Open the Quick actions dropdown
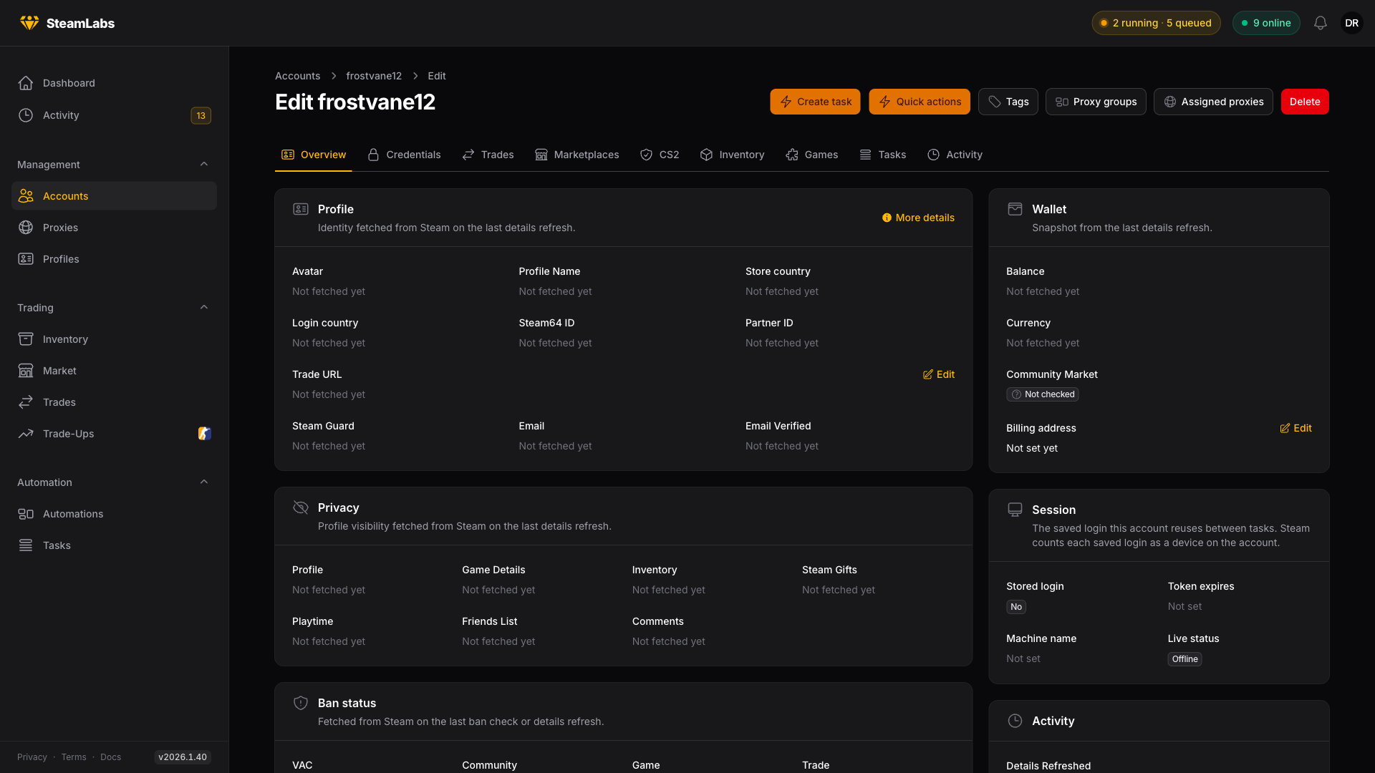Viewport: 1375px width, 773px height. click(920, 102)
